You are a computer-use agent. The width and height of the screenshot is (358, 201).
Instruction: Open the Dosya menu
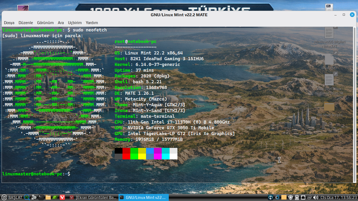click(x=9, y=23)
